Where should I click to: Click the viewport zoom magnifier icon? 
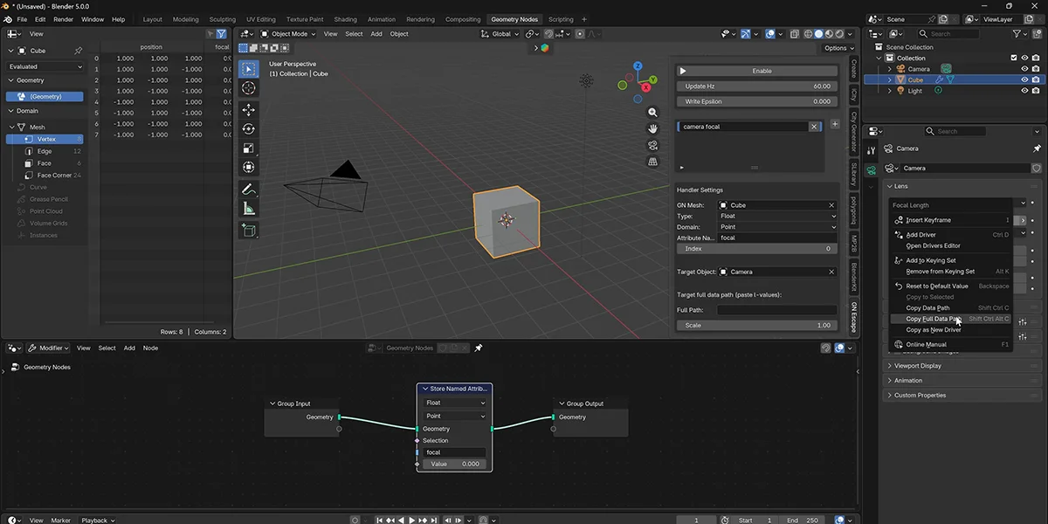652,113
